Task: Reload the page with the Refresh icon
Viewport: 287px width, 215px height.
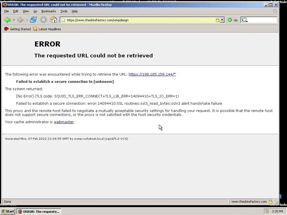Action: pyautogui.click(x=33, y=20)
